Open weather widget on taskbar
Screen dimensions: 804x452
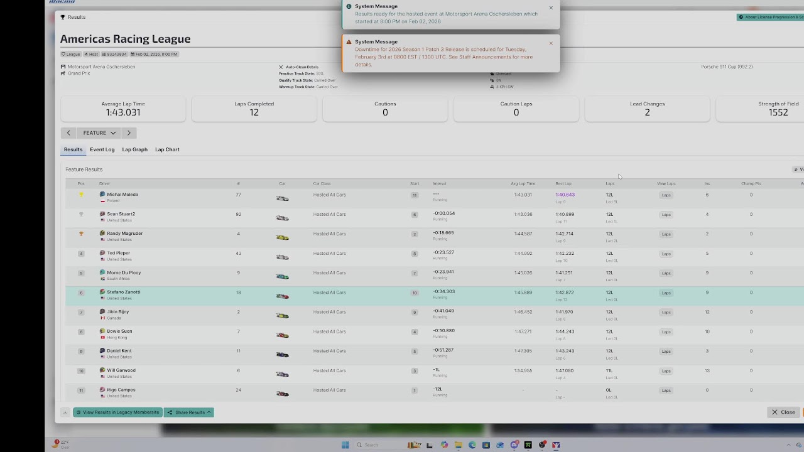point(62,444)
